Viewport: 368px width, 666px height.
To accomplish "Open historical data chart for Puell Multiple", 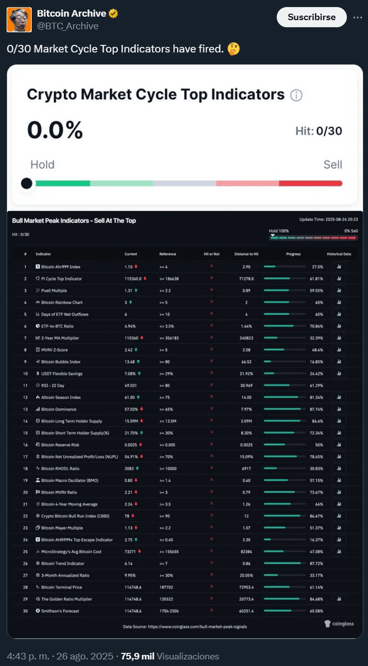I will 339,291.
